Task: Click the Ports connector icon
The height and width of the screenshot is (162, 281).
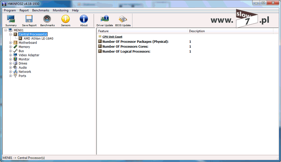Action: point(15,76)
